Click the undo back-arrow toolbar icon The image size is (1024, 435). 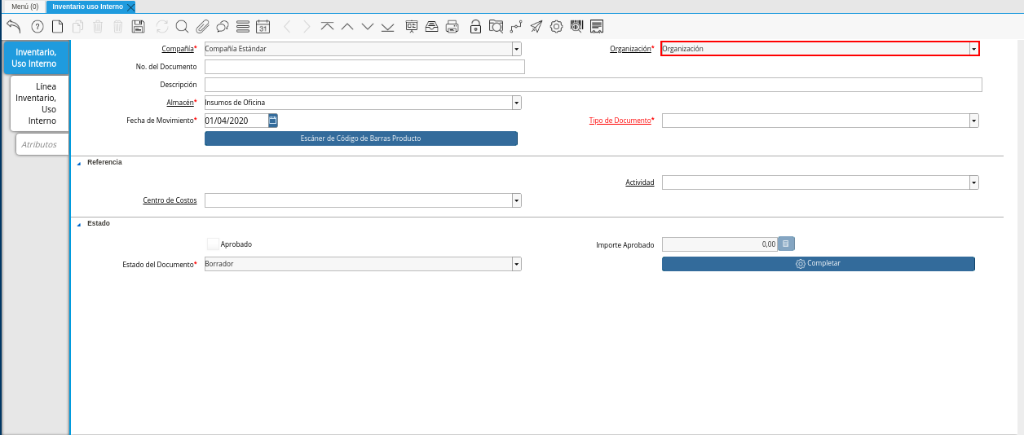(13, 26)
